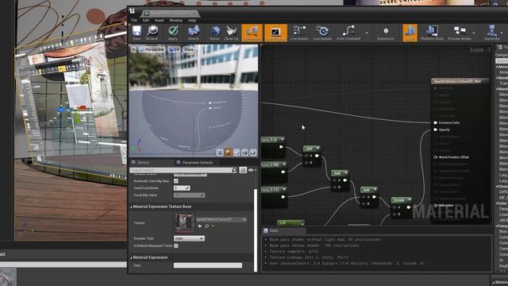Click the Lit view mode button
The image size is (508, 286).
[175, 49]
